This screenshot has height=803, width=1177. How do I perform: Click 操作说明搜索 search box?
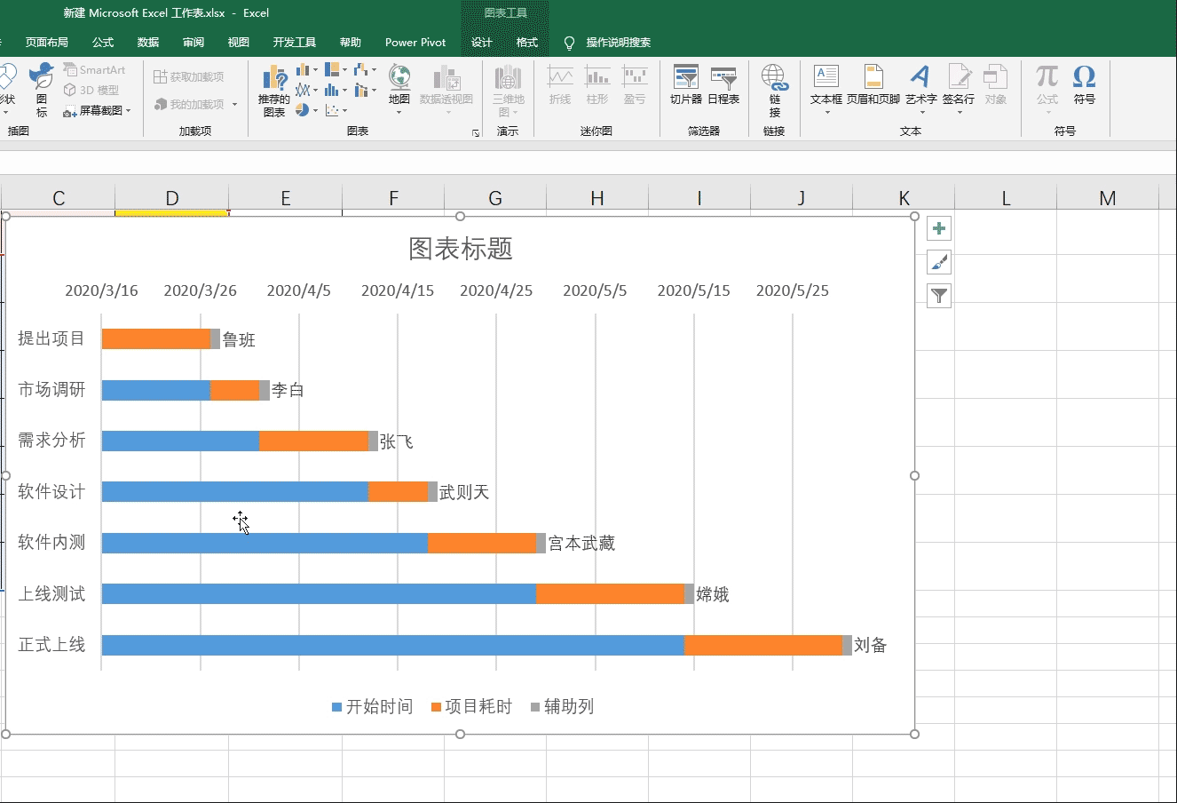618,42
